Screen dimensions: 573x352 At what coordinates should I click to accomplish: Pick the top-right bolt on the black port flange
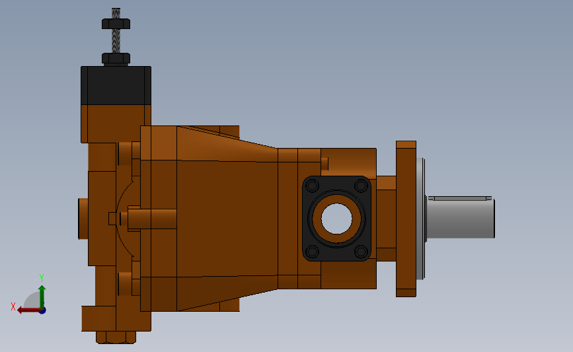click(361, 186)
